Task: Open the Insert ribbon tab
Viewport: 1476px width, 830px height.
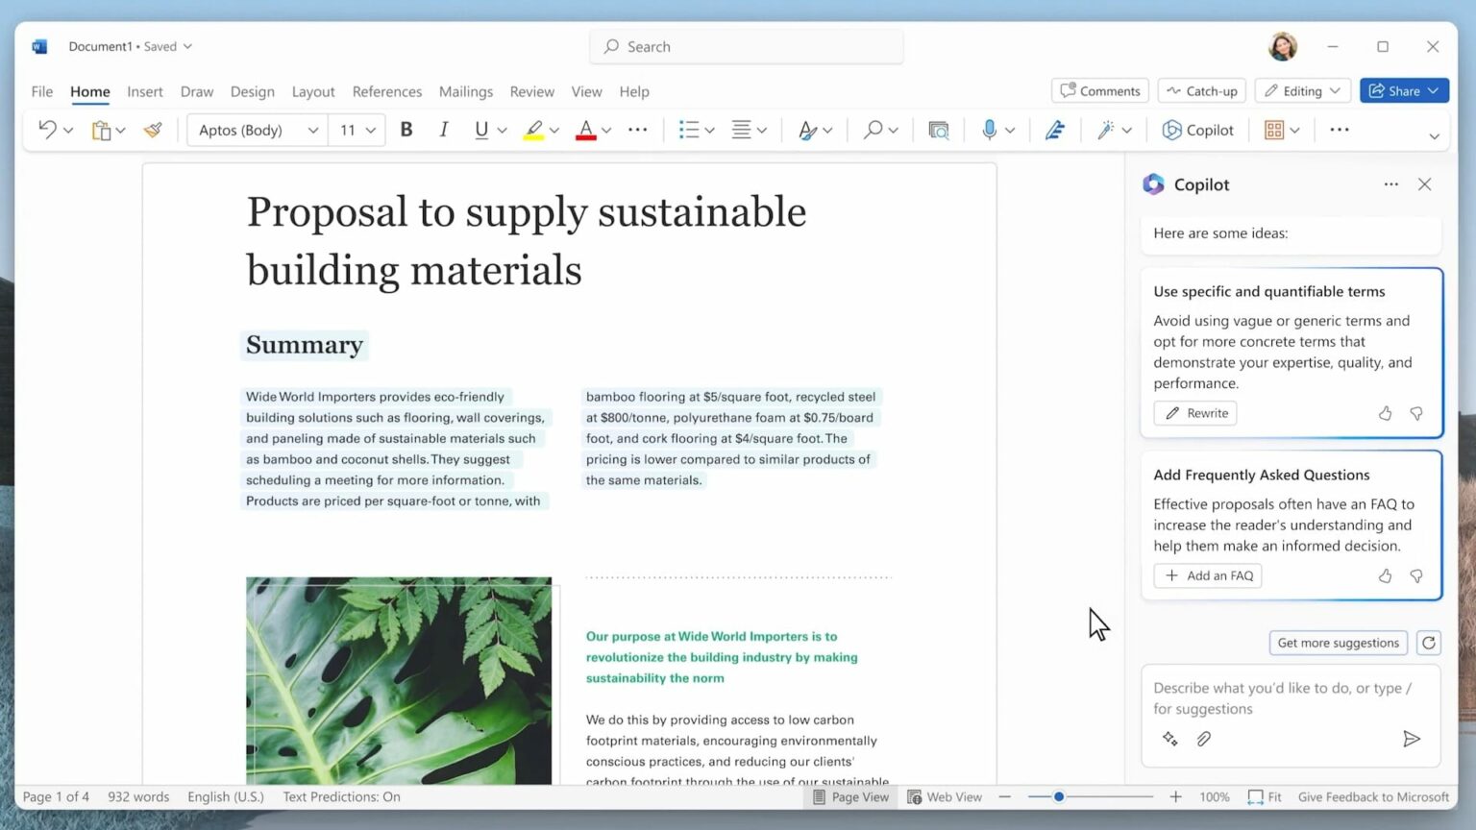Action: point(145,92)
